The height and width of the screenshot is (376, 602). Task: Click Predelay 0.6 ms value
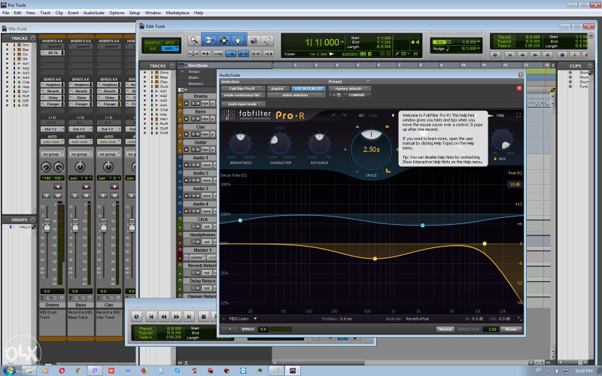pyautogui.click(x=345, y=318)
